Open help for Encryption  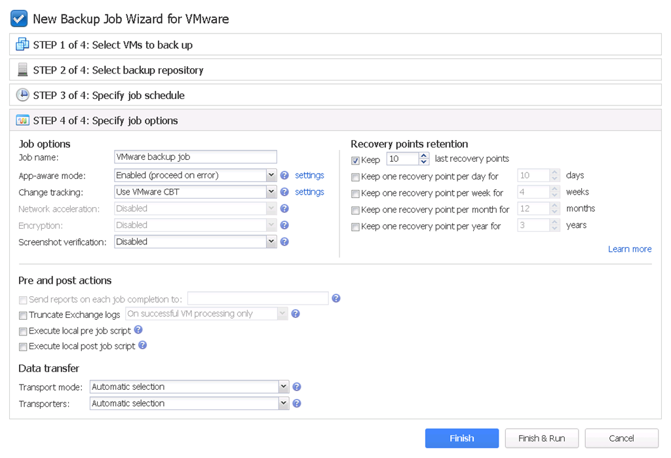pos(284,225)
